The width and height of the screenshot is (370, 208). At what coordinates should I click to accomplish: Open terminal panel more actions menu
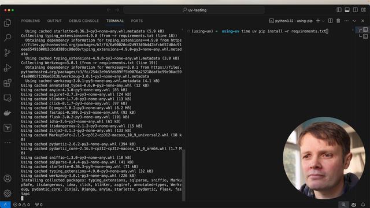pyautogui.click(x=346, y=21)
